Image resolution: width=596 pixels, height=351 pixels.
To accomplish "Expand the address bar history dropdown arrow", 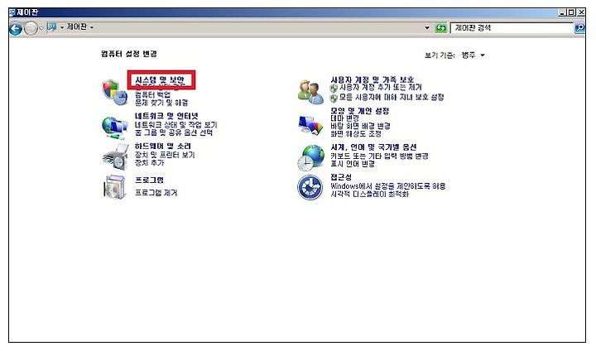I will click(427, 28).
